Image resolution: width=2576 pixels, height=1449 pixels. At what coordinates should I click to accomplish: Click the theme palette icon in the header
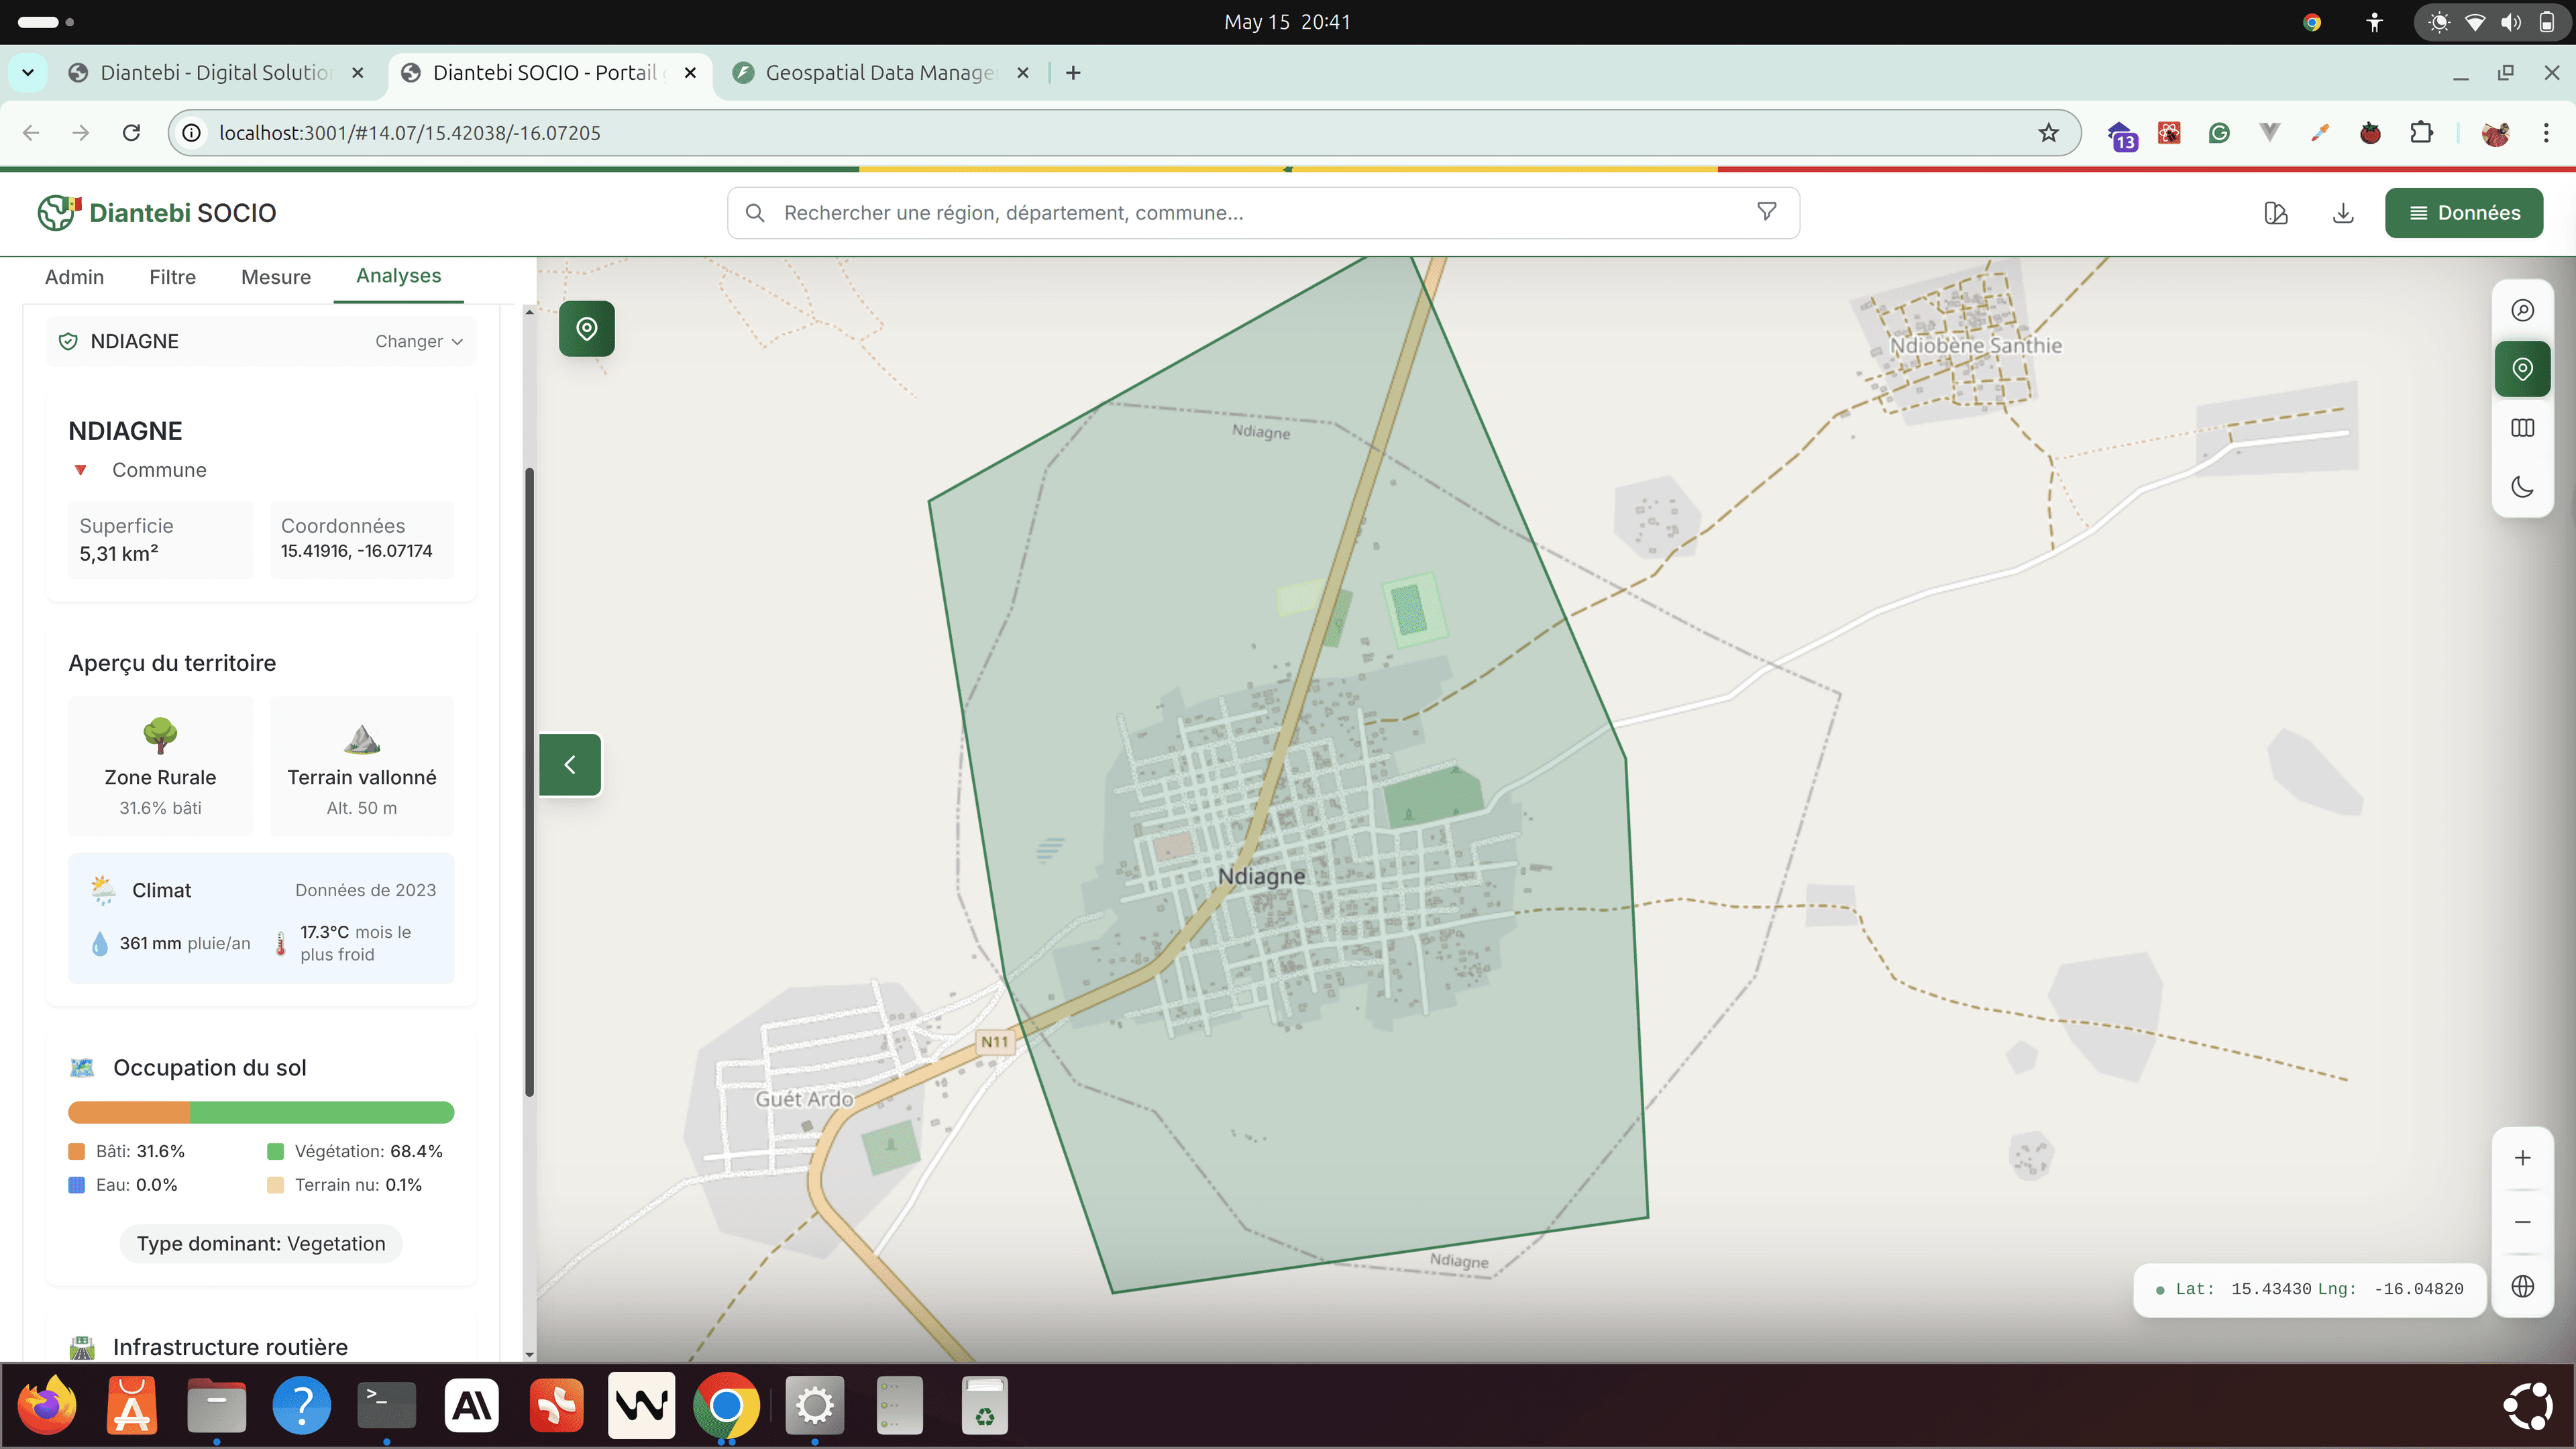(2276, 213)
